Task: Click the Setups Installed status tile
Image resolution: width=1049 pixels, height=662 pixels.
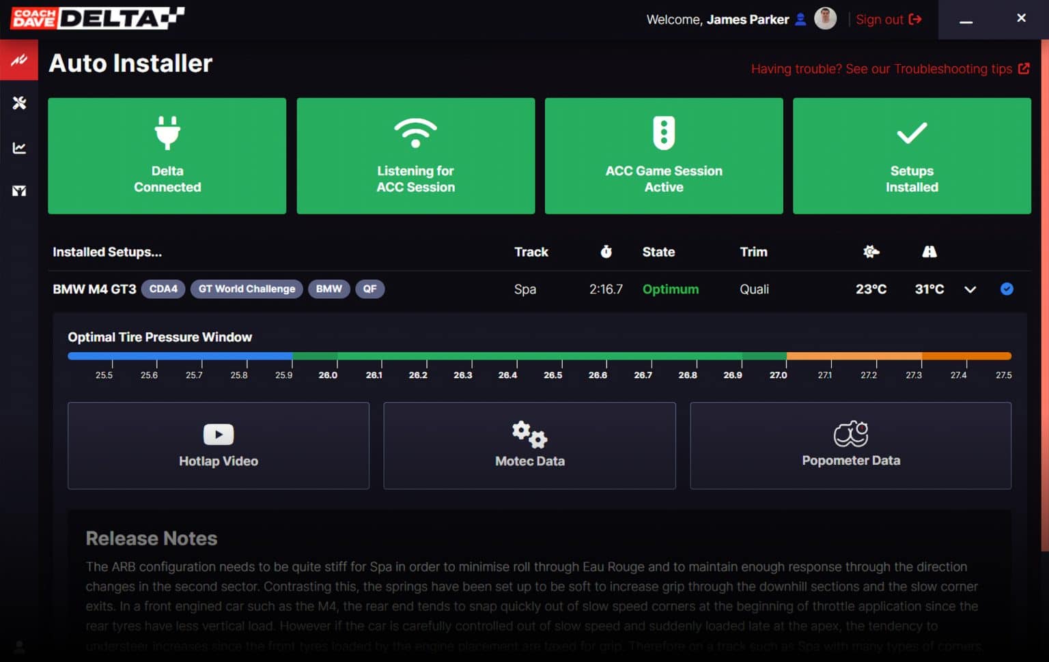Action: [912, 156]
